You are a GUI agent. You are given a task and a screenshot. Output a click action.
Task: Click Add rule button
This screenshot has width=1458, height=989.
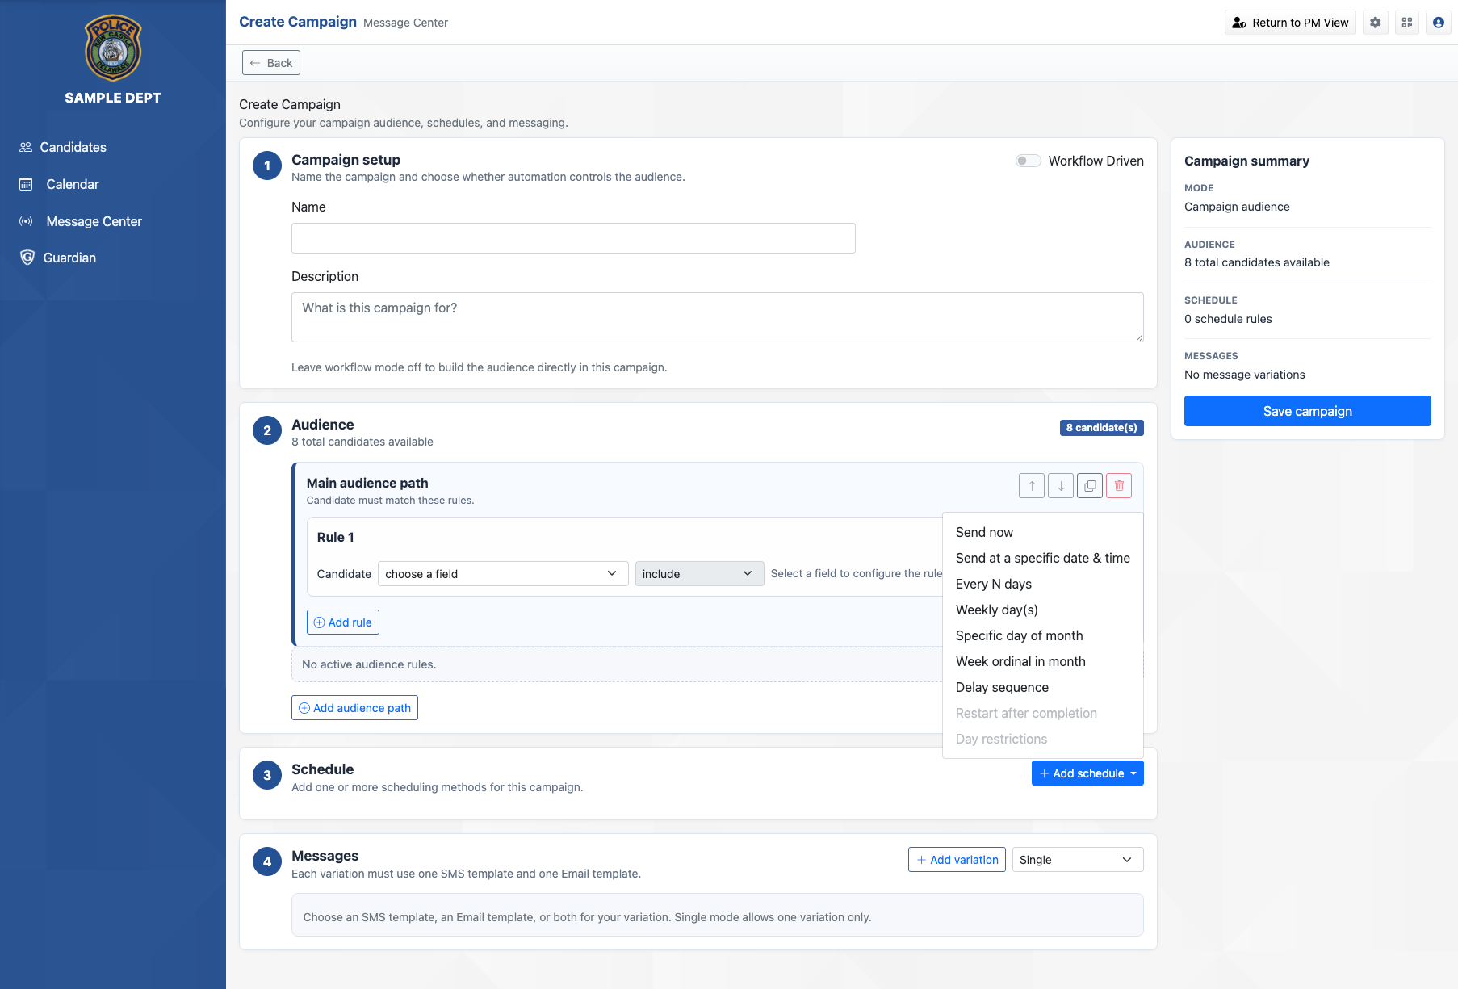pos(343,622)
